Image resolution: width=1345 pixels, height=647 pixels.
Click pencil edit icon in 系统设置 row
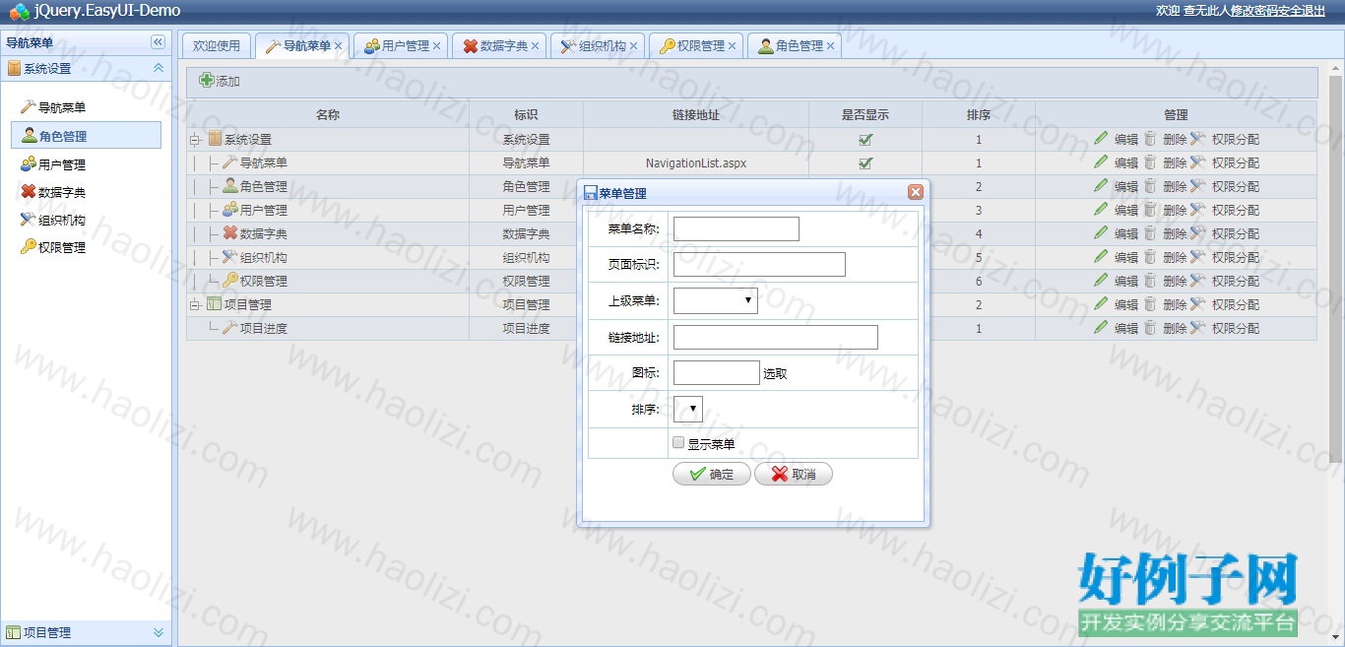[x=1101, y=139]
